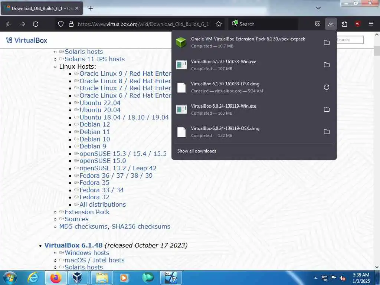Image resolution: width=380 pixels, height=285 pixels.
Task: Open the uBlock Origin extension icon
Action: pos(358,24)
